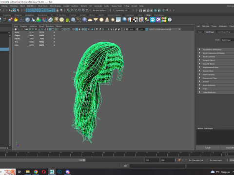Click the purple palette shelf icon
234x175 pixels.
click(x=158, y=20)
